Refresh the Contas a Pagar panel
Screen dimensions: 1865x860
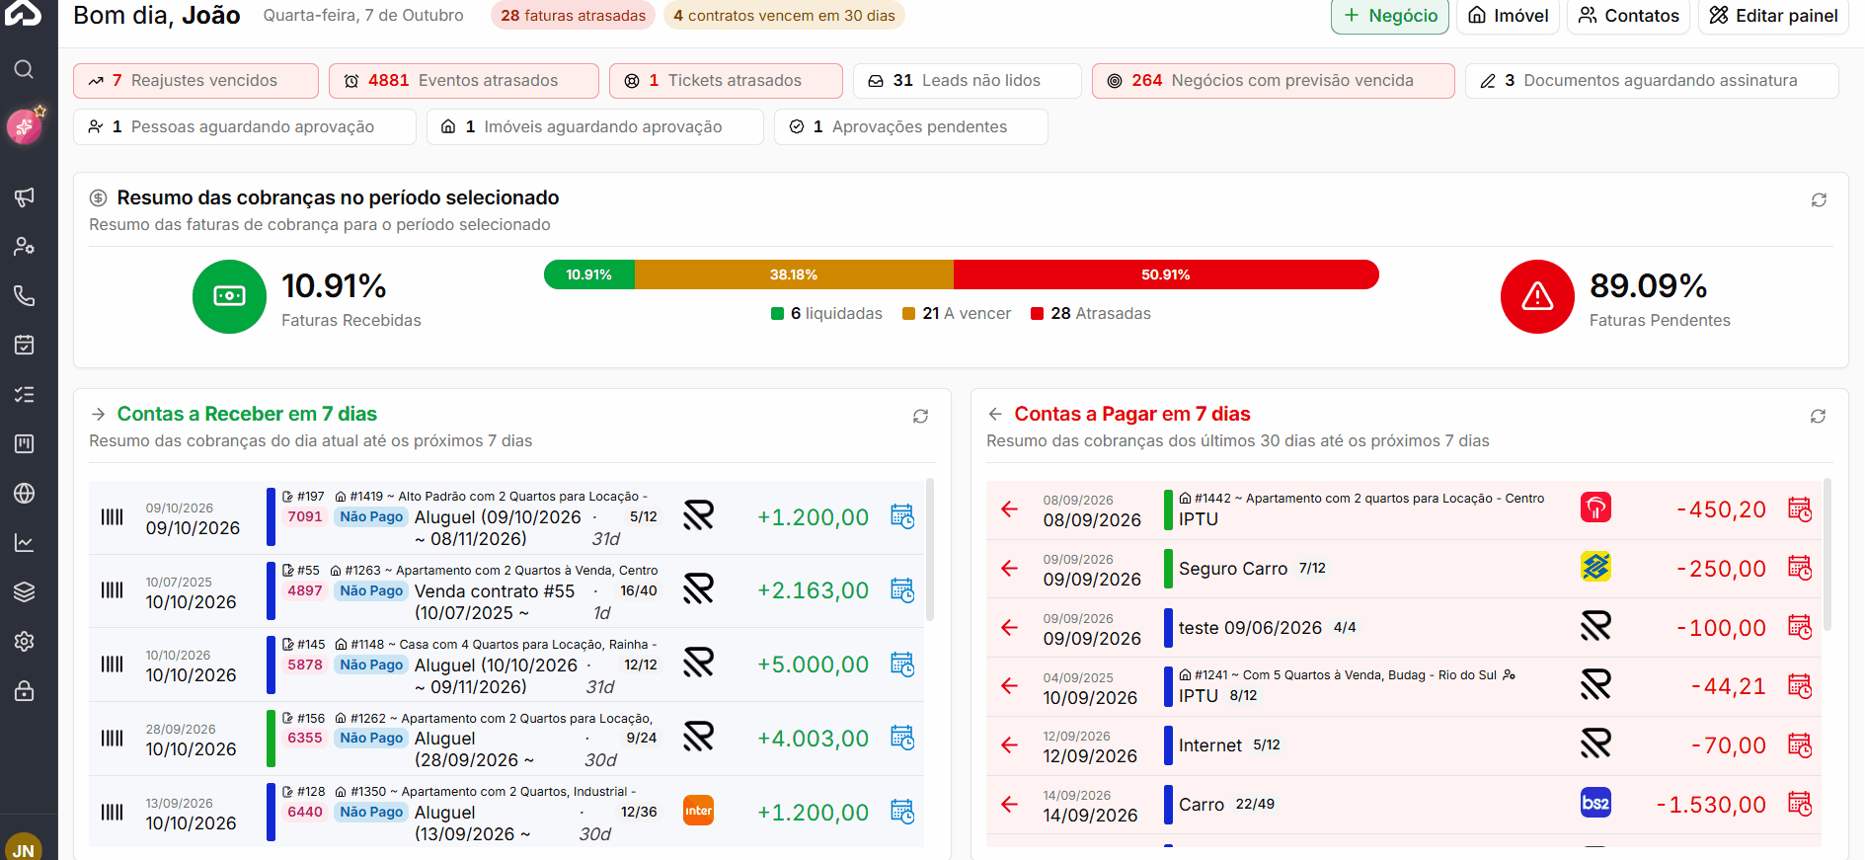1818,416
